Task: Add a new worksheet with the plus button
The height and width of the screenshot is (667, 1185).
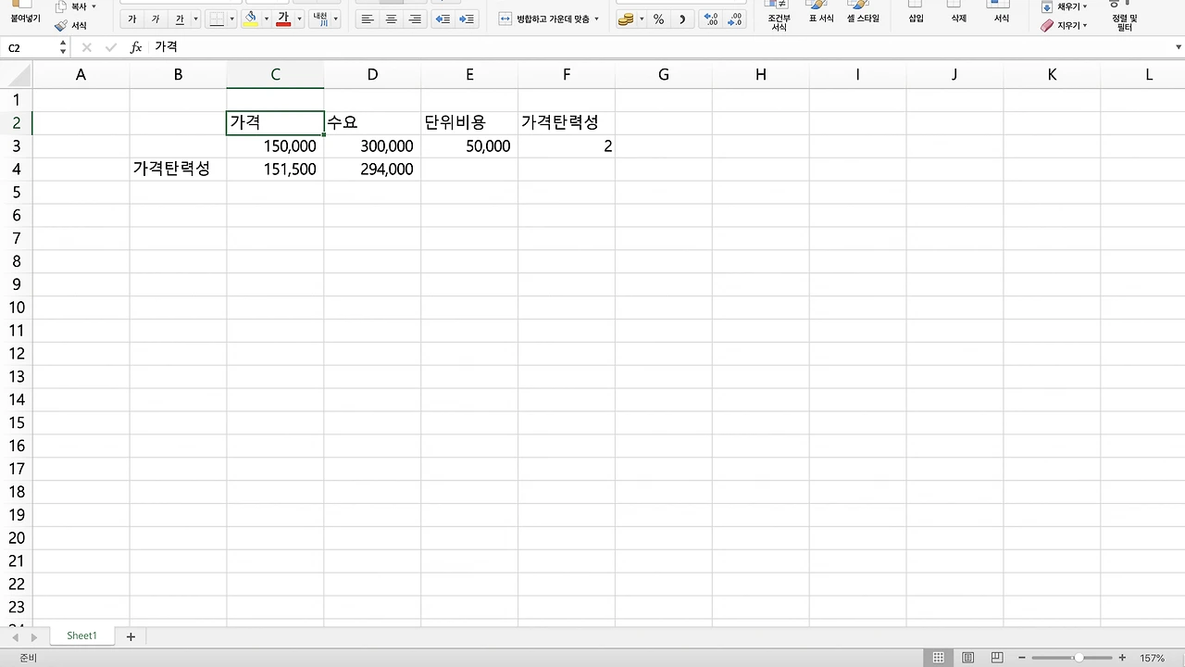Action: click(131, 636)
